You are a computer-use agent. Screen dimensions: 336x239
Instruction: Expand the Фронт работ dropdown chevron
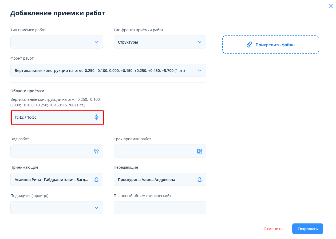click(x=200, y=71)
